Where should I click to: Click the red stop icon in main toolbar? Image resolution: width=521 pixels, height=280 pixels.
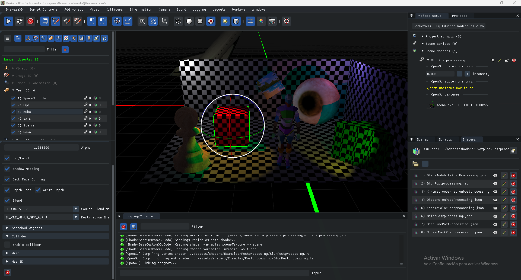[x=30, y=21]
